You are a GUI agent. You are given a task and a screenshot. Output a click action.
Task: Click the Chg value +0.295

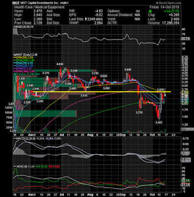174,15
